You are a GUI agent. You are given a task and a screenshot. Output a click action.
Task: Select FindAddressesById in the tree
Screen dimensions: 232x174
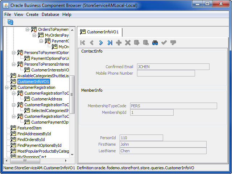pos(34,134)
